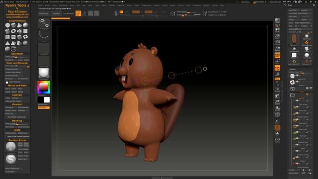The height and width of the screenshot is (179, 318).
Task: Select the current material sphere thumbnail
Action: pos(44,73)
